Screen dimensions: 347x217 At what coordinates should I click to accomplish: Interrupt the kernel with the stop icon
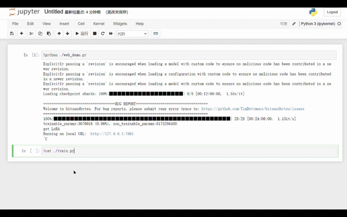pyautogui.click(x=94, y=33)
